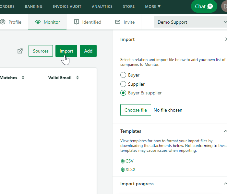Click the CSV paperclip attachment icon
The image size is (227, 194).
tap(123, 161)
